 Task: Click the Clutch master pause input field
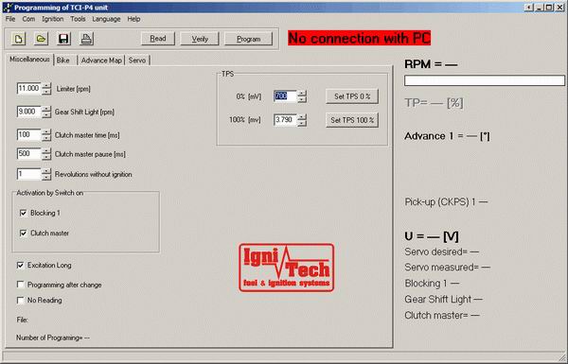[29, 154]
